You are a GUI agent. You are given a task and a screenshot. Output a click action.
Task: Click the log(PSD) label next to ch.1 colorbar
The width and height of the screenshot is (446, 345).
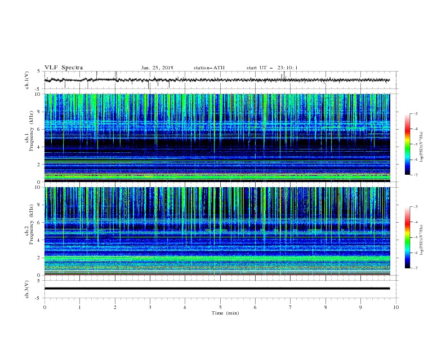pos(422,147)
